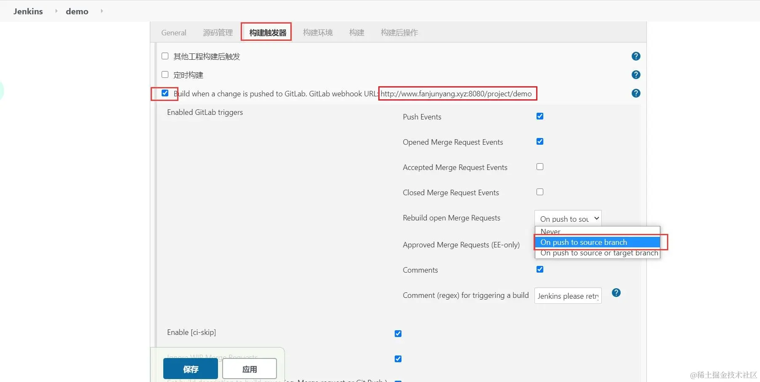Image resolution: width=760 pixels, height=382 pixels.
Task: Open help for comment regex field
Action: [x=616, y=293]
